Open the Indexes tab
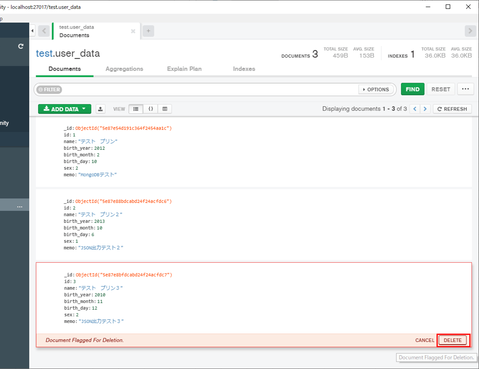The image size is (479, 369). coord(244,69)
